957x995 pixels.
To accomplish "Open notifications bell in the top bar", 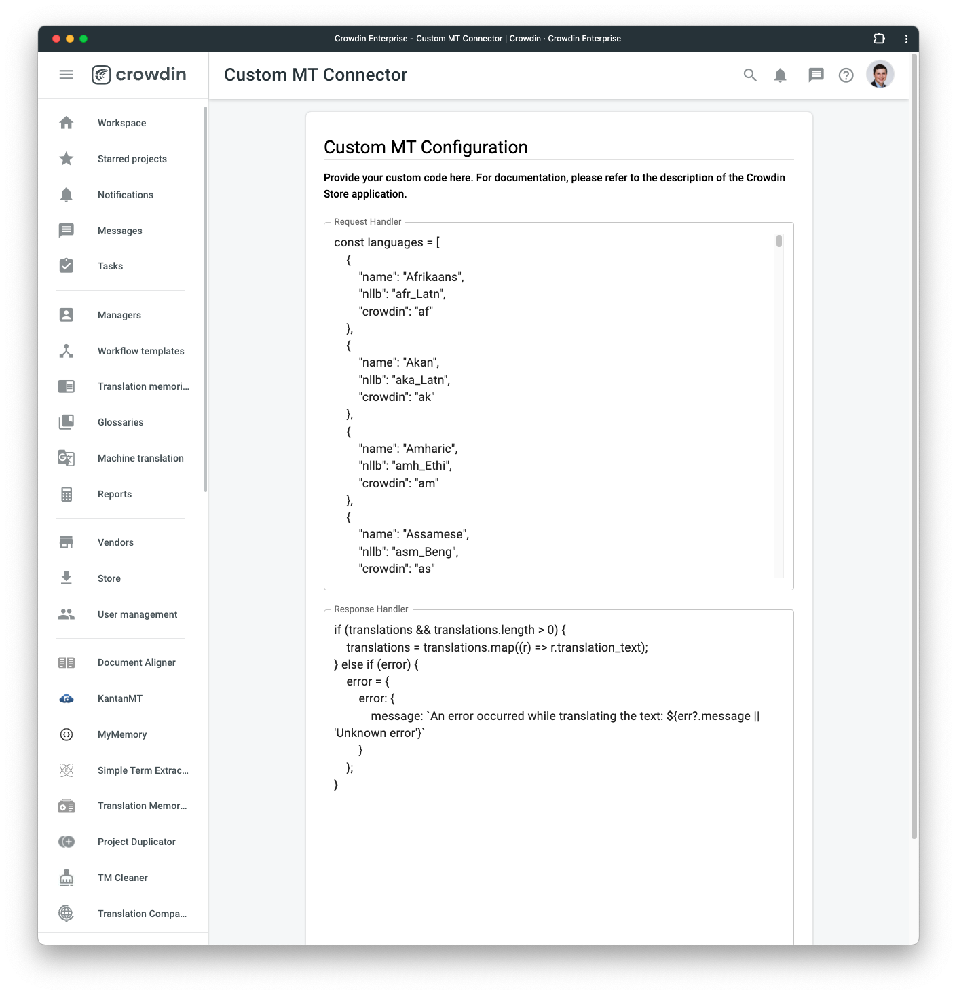I will (781, 75).
